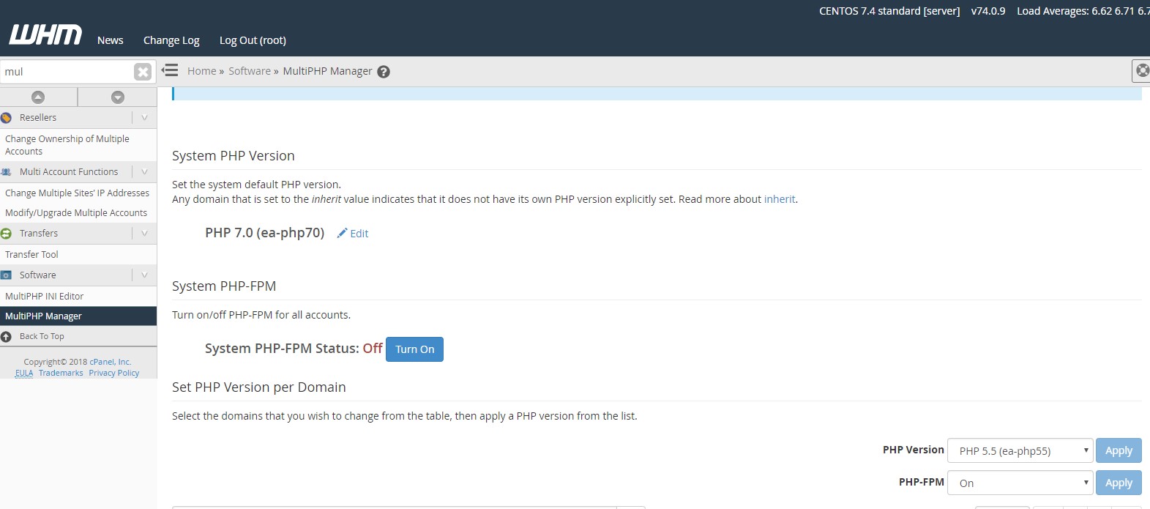Click the support lifesaver icon top right
Viewport: 1150px width, 509px height.
tap(1141, 71)
